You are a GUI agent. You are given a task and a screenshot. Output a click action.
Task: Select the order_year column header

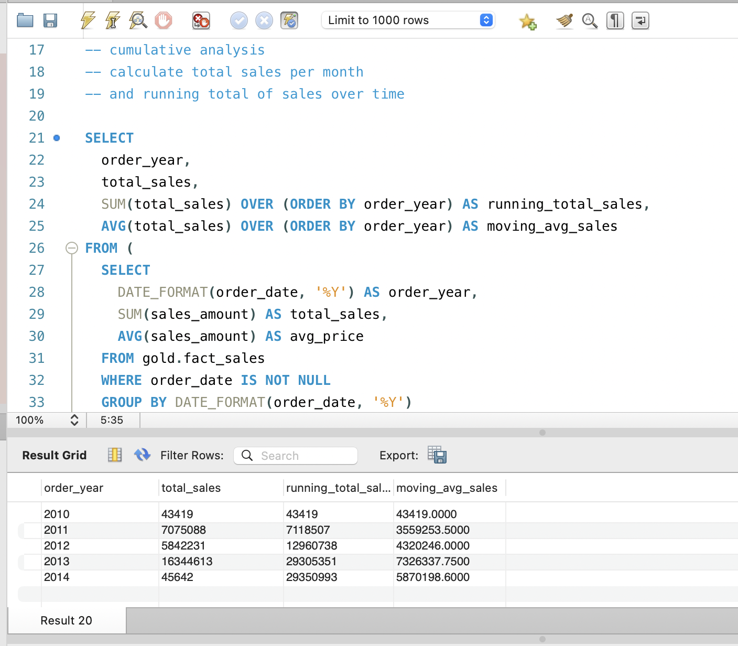coord(74,488)
